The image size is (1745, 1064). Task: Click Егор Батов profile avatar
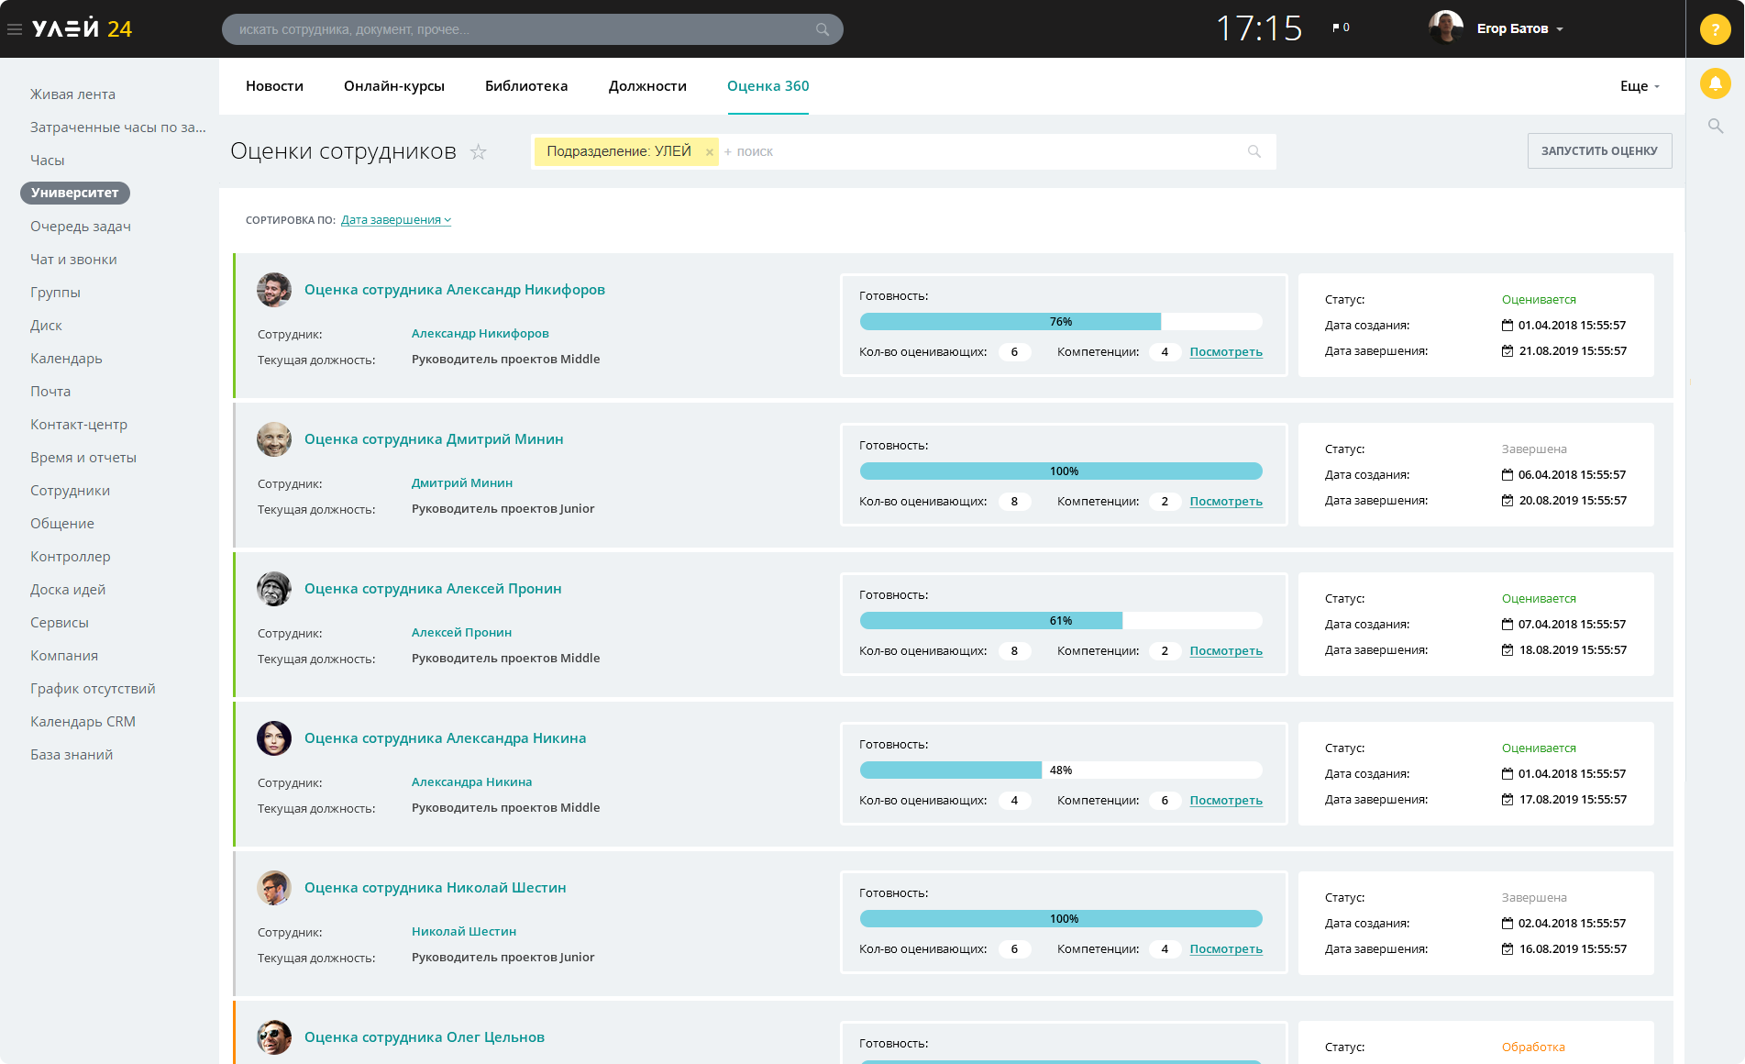click(1446, 28)
